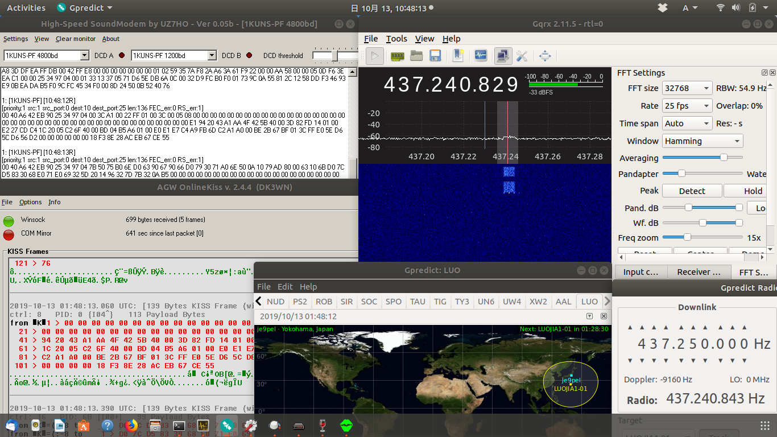Toggle DCD A indicator in SoundModem

[121, 55]
